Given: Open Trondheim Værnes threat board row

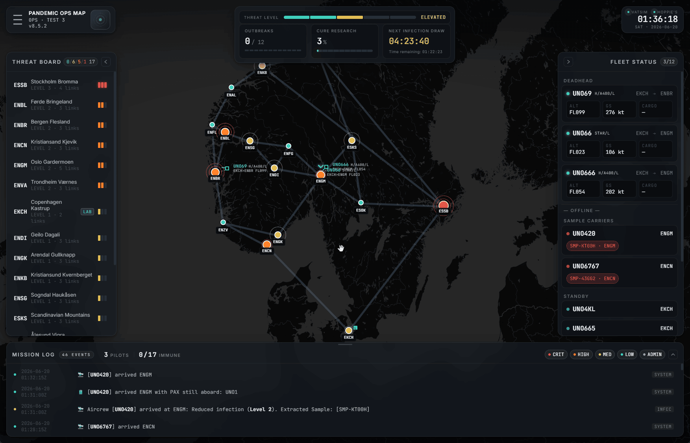Looking at the screenshot, I should [x=60, y=185].
